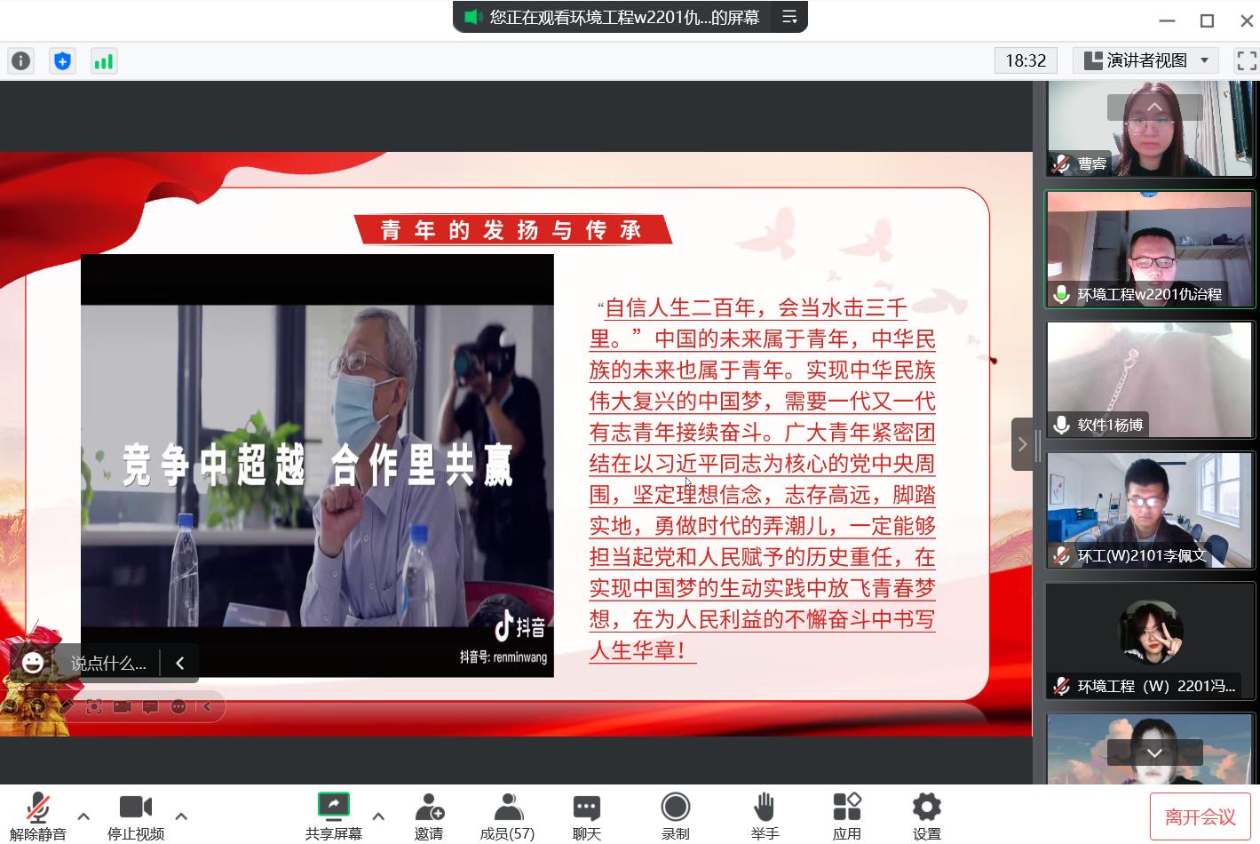The image size is (1260, 844).
Task: Open the meeting info icon
Action: click(x=20, y=61)
